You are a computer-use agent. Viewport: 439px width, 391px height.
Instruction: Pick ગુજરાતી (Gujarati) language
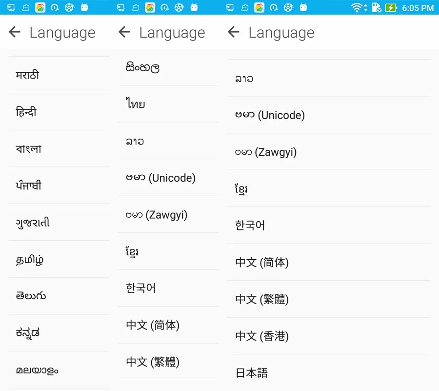tap(59, 222)
